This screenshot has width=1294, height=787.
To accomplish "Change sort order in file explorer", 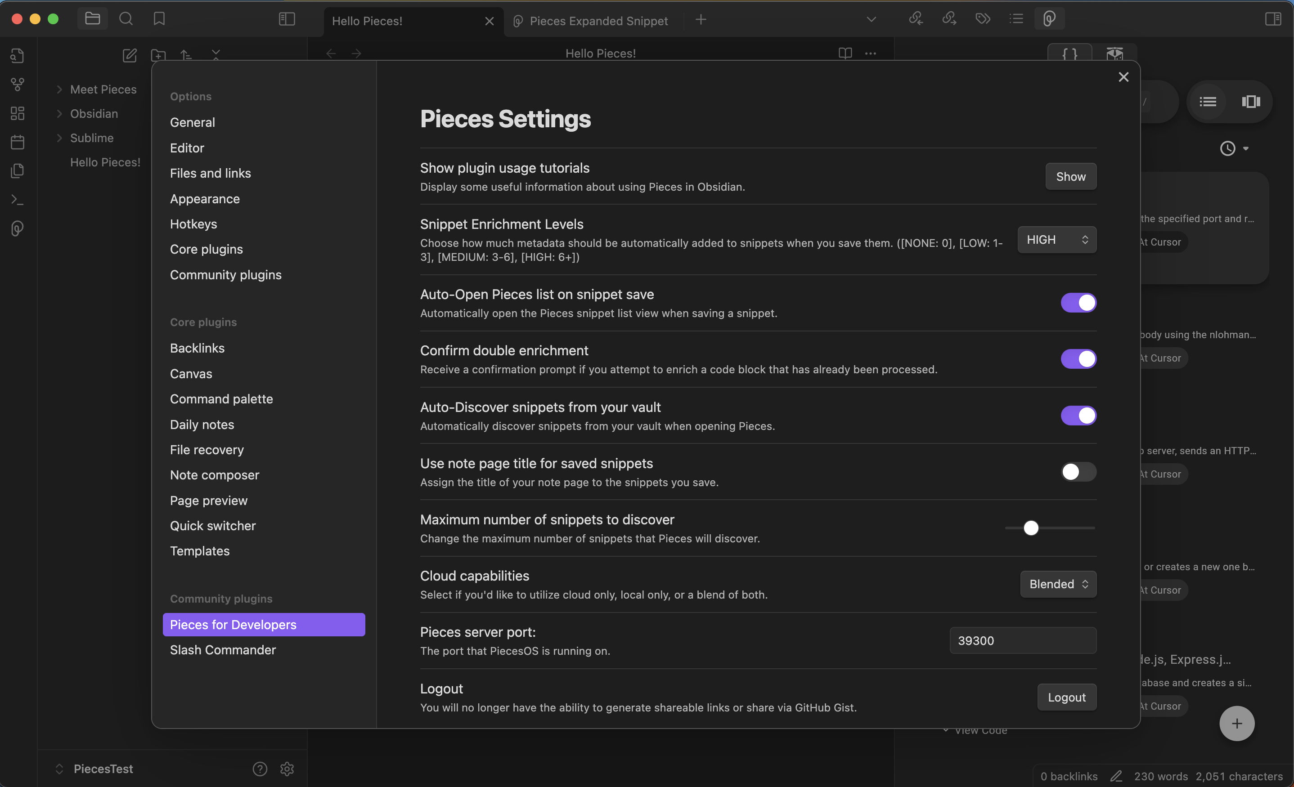I will 186,54.
